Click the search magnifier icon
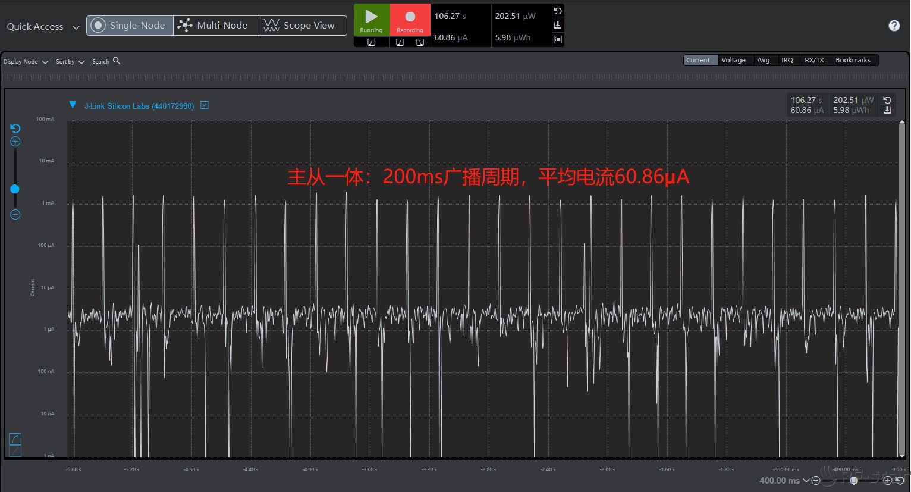The height and width of the screenshot is (492, 911). tap(117, 61)
